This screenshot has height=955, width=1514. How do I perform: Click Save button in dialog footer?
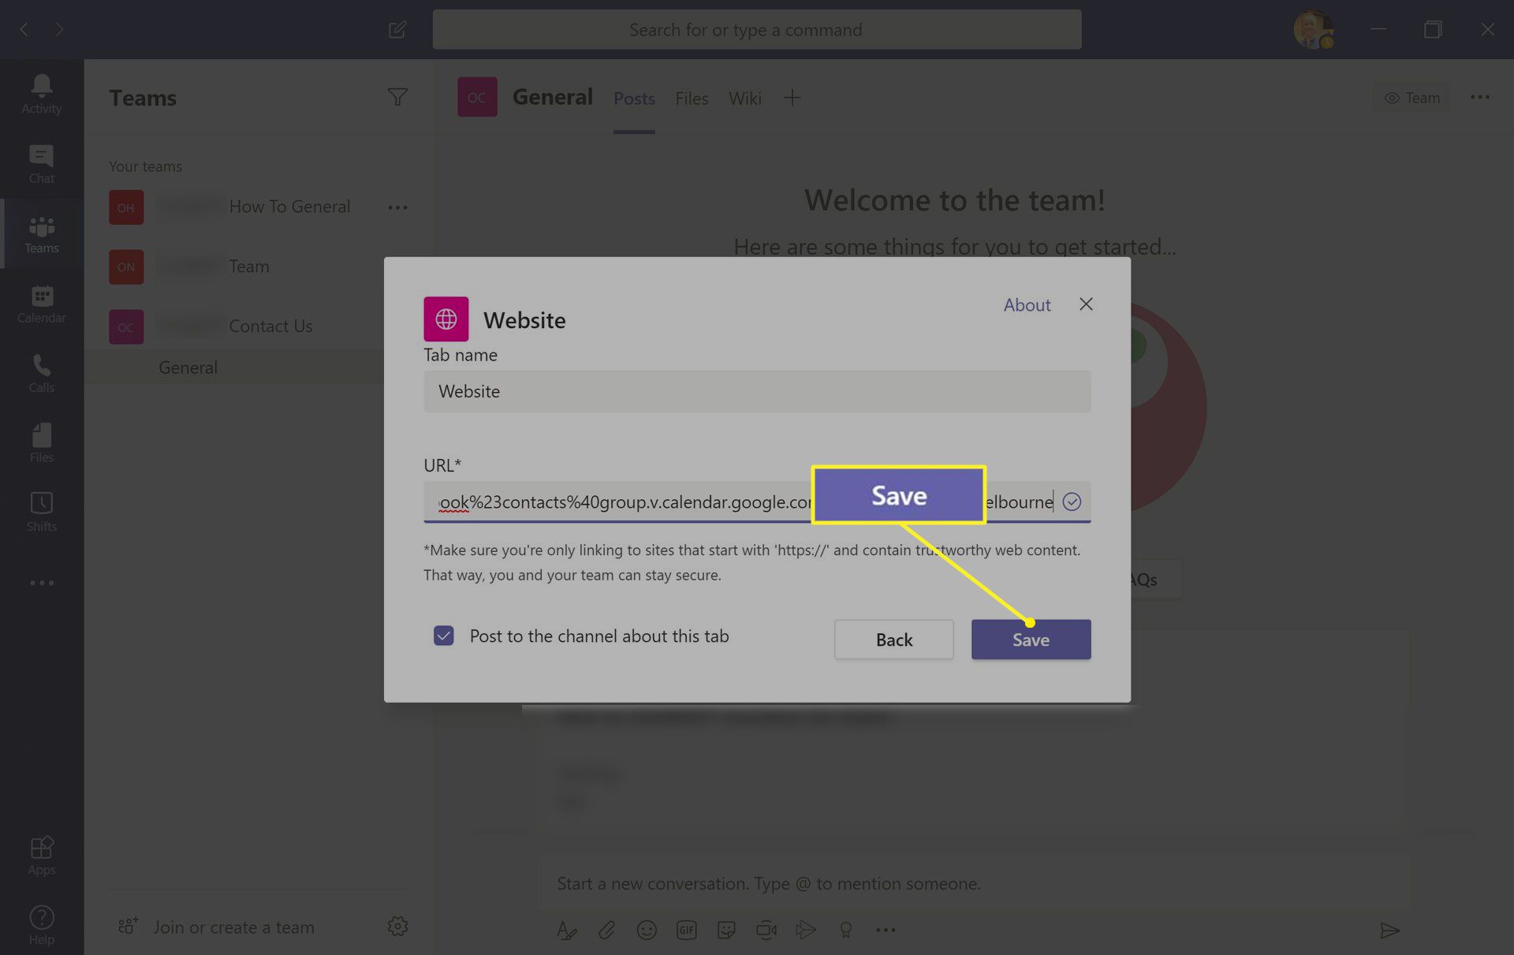click(1031, 640)
